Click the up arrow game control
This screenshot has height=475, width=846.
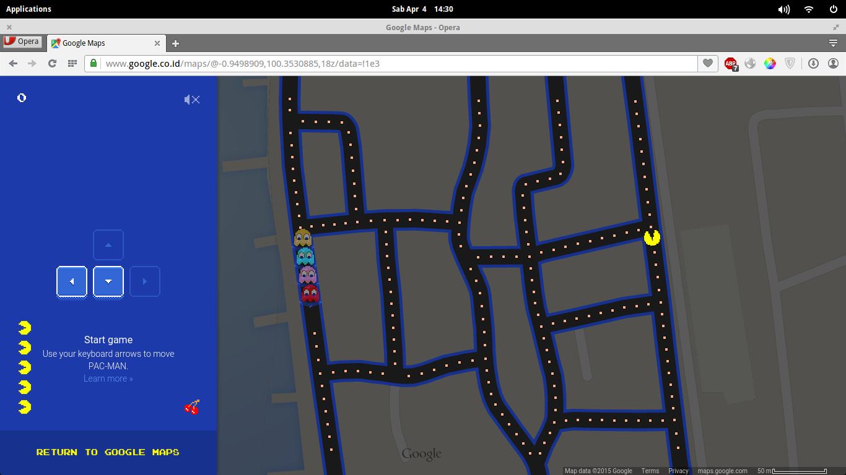(x=108, y=245)
